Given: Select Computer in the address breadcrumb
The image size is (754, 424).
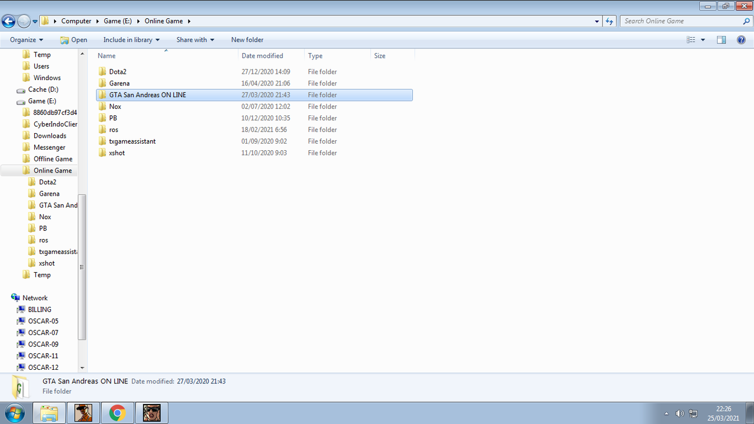Looking at the screenshot, I should (76, 21).
